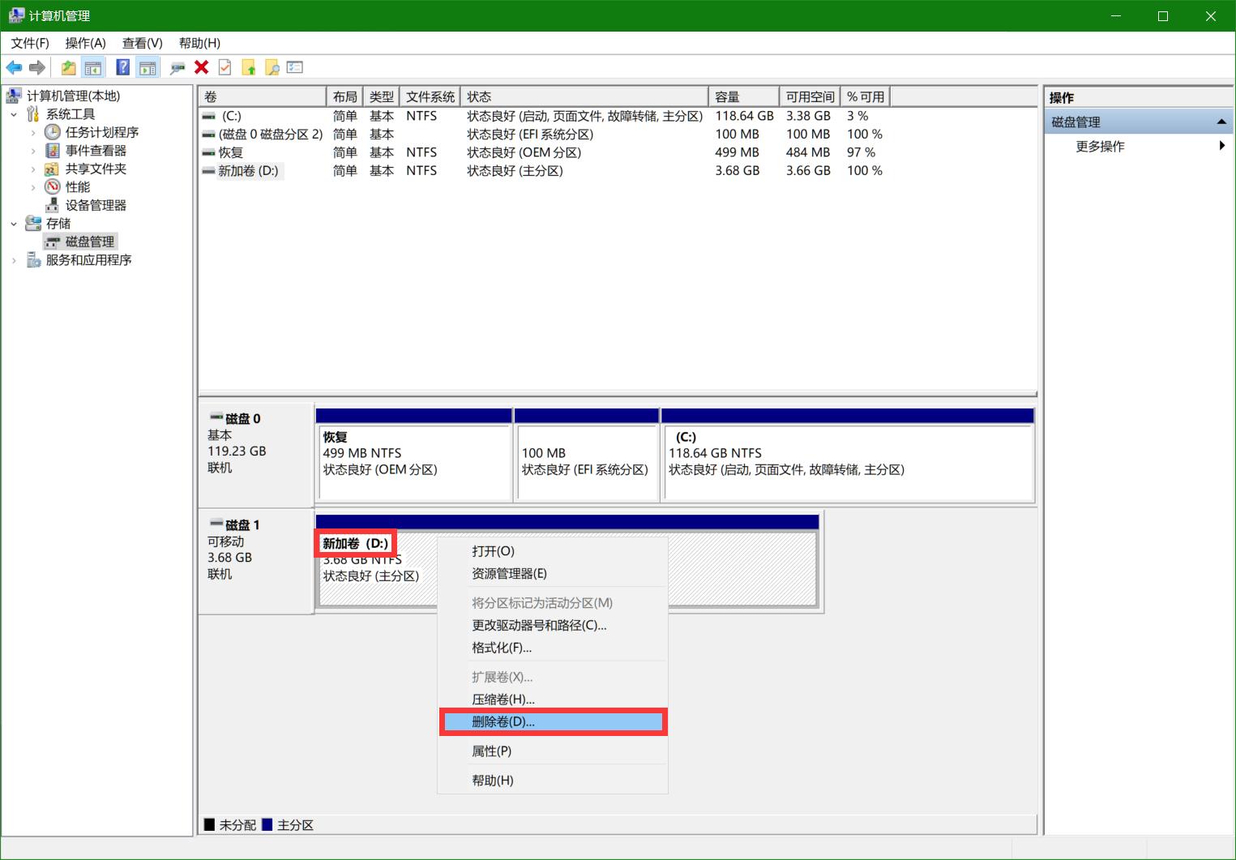Click the 事件查看器 icon in tree

coord(53,151)
